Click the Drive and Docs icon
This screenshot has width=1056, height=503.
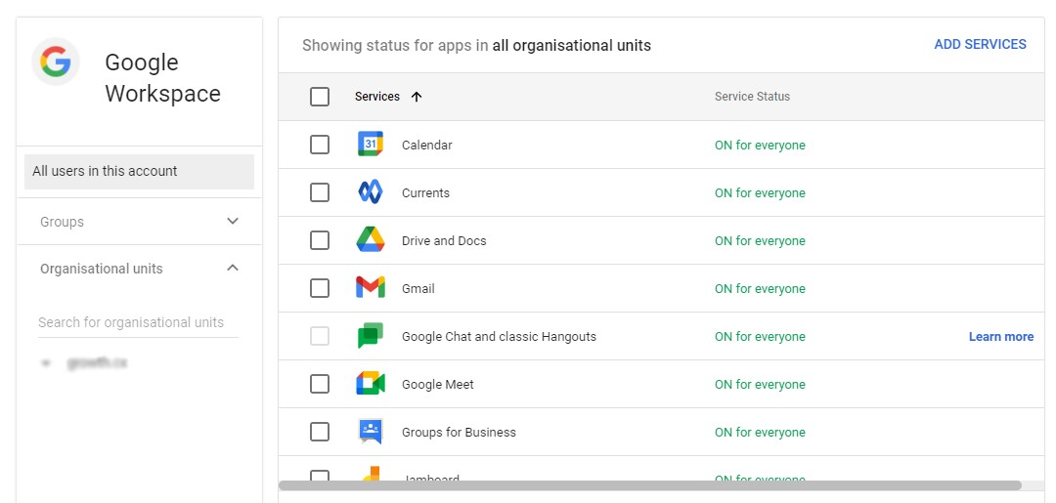point(371,240)
